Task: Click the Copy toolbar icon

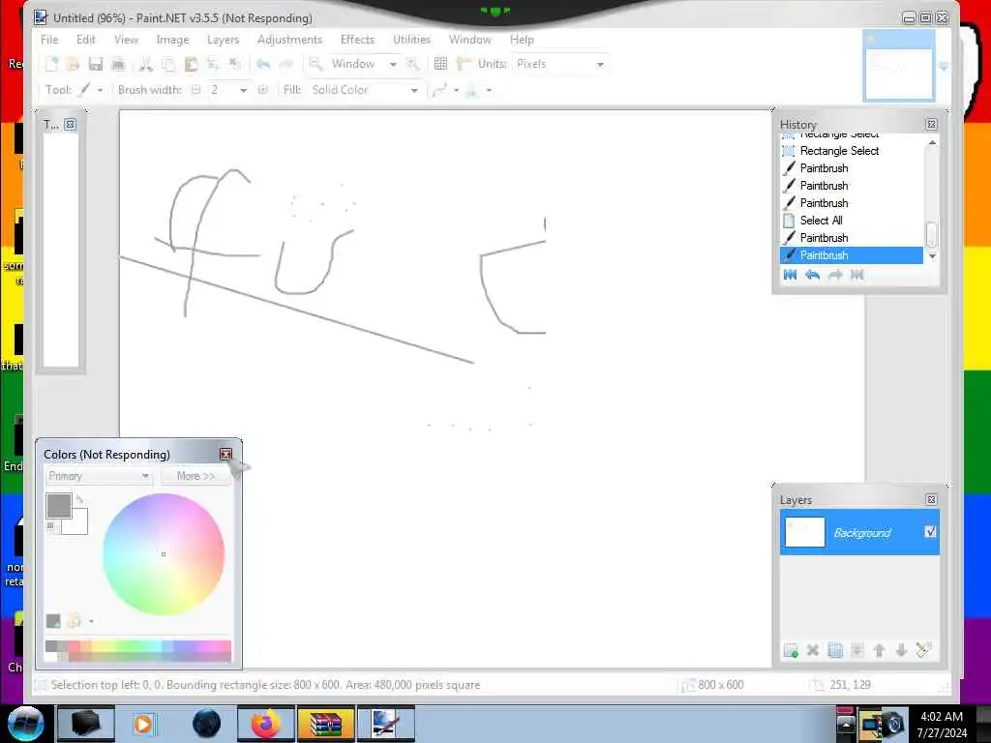Action: pyautogui.click(x=168, y=64)
